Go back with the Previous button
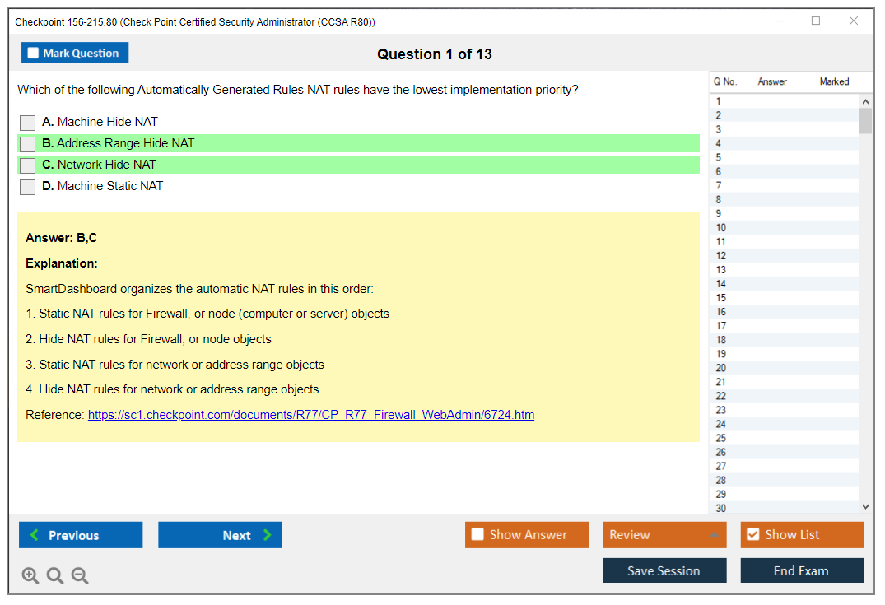This screenshot has height=605, width=885. coord(81,535)
